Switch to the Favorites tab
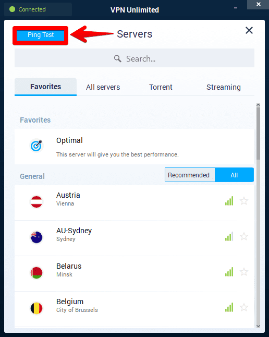269x337 pixels. [x=45, y=87]
